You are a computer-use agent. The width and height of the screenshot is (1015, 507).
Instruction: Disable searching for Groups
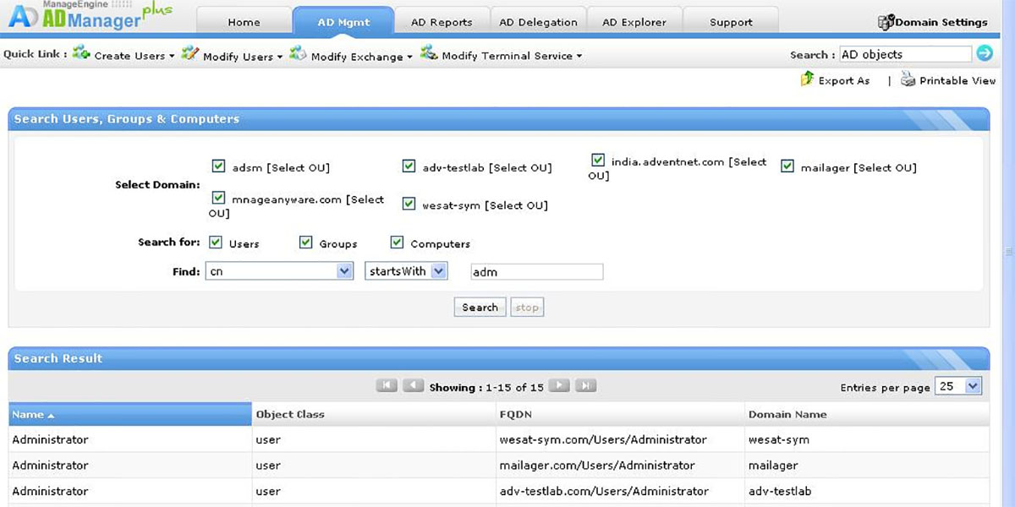[305, 242]
